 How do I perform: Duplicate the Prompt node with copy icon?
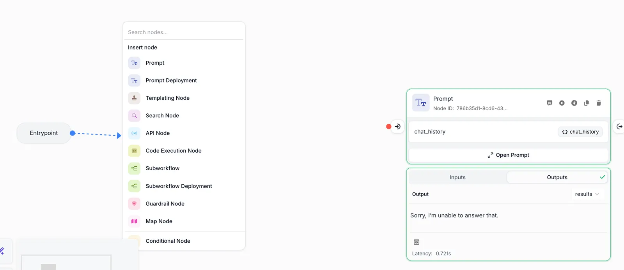pyautogui.click(x=586, y=103)
